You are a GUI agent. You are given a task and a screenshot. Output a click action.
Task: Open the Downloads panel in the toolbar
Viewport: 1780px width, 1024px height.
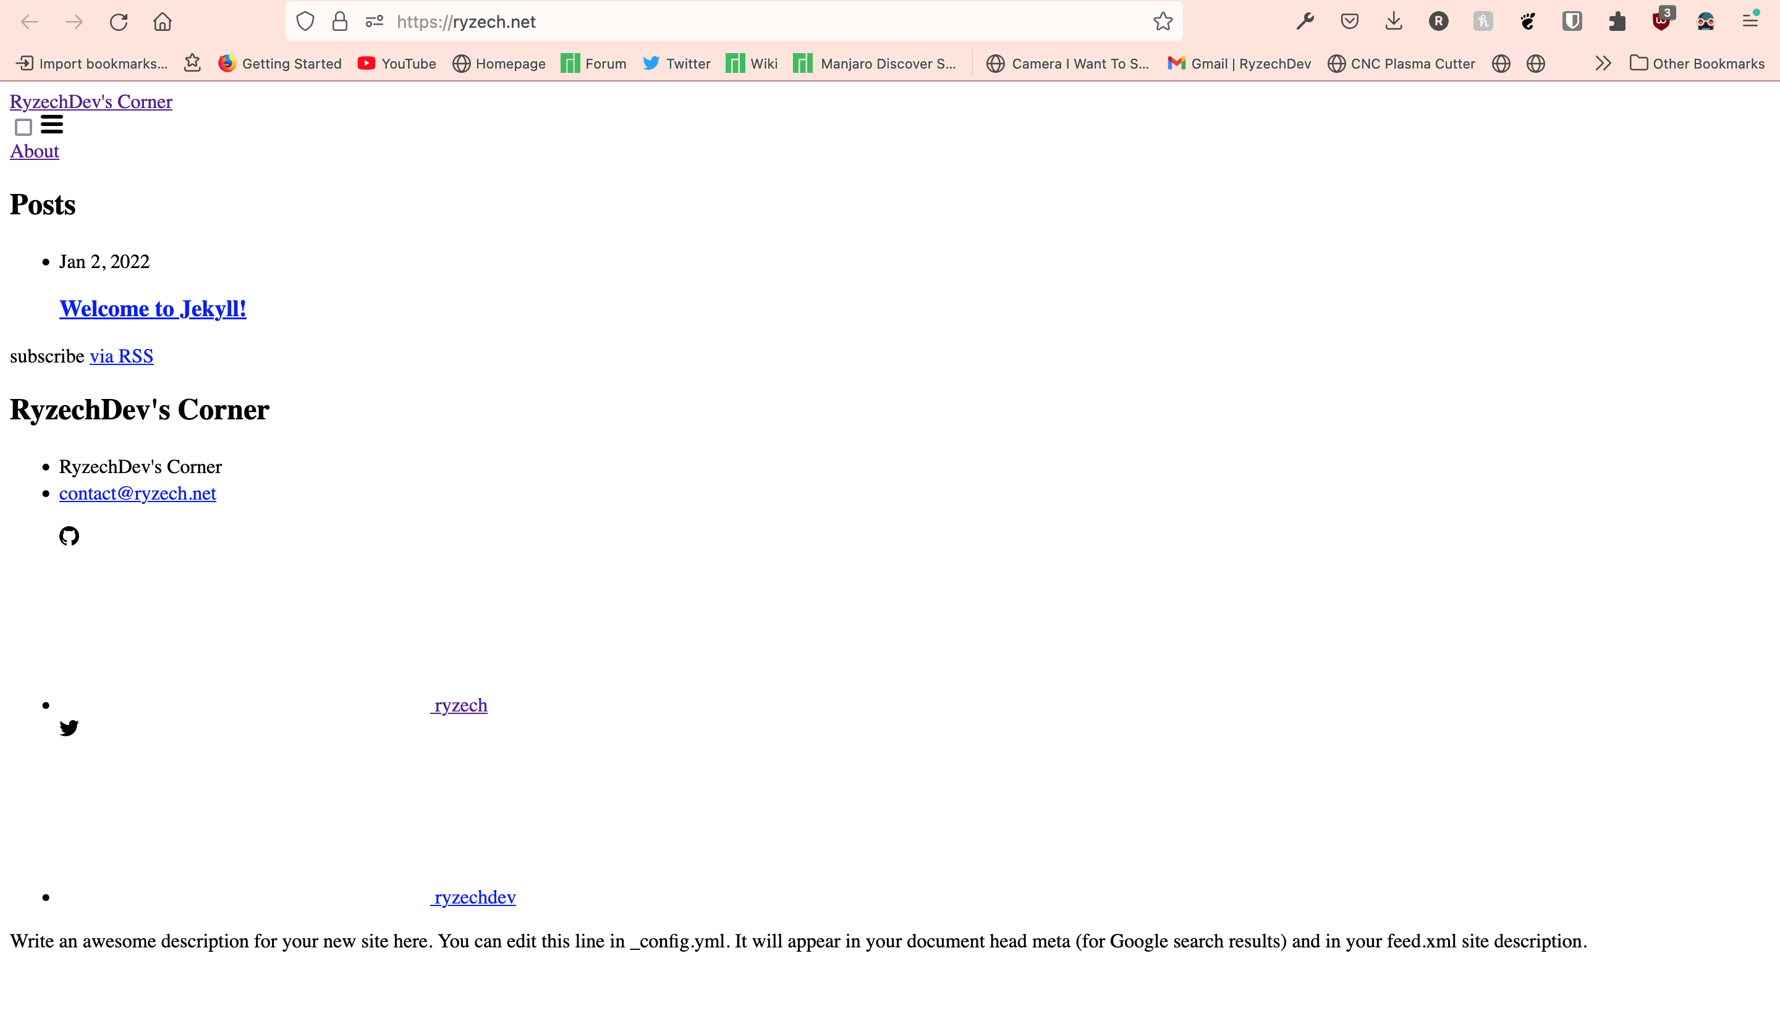click(x=1394, y=21)
